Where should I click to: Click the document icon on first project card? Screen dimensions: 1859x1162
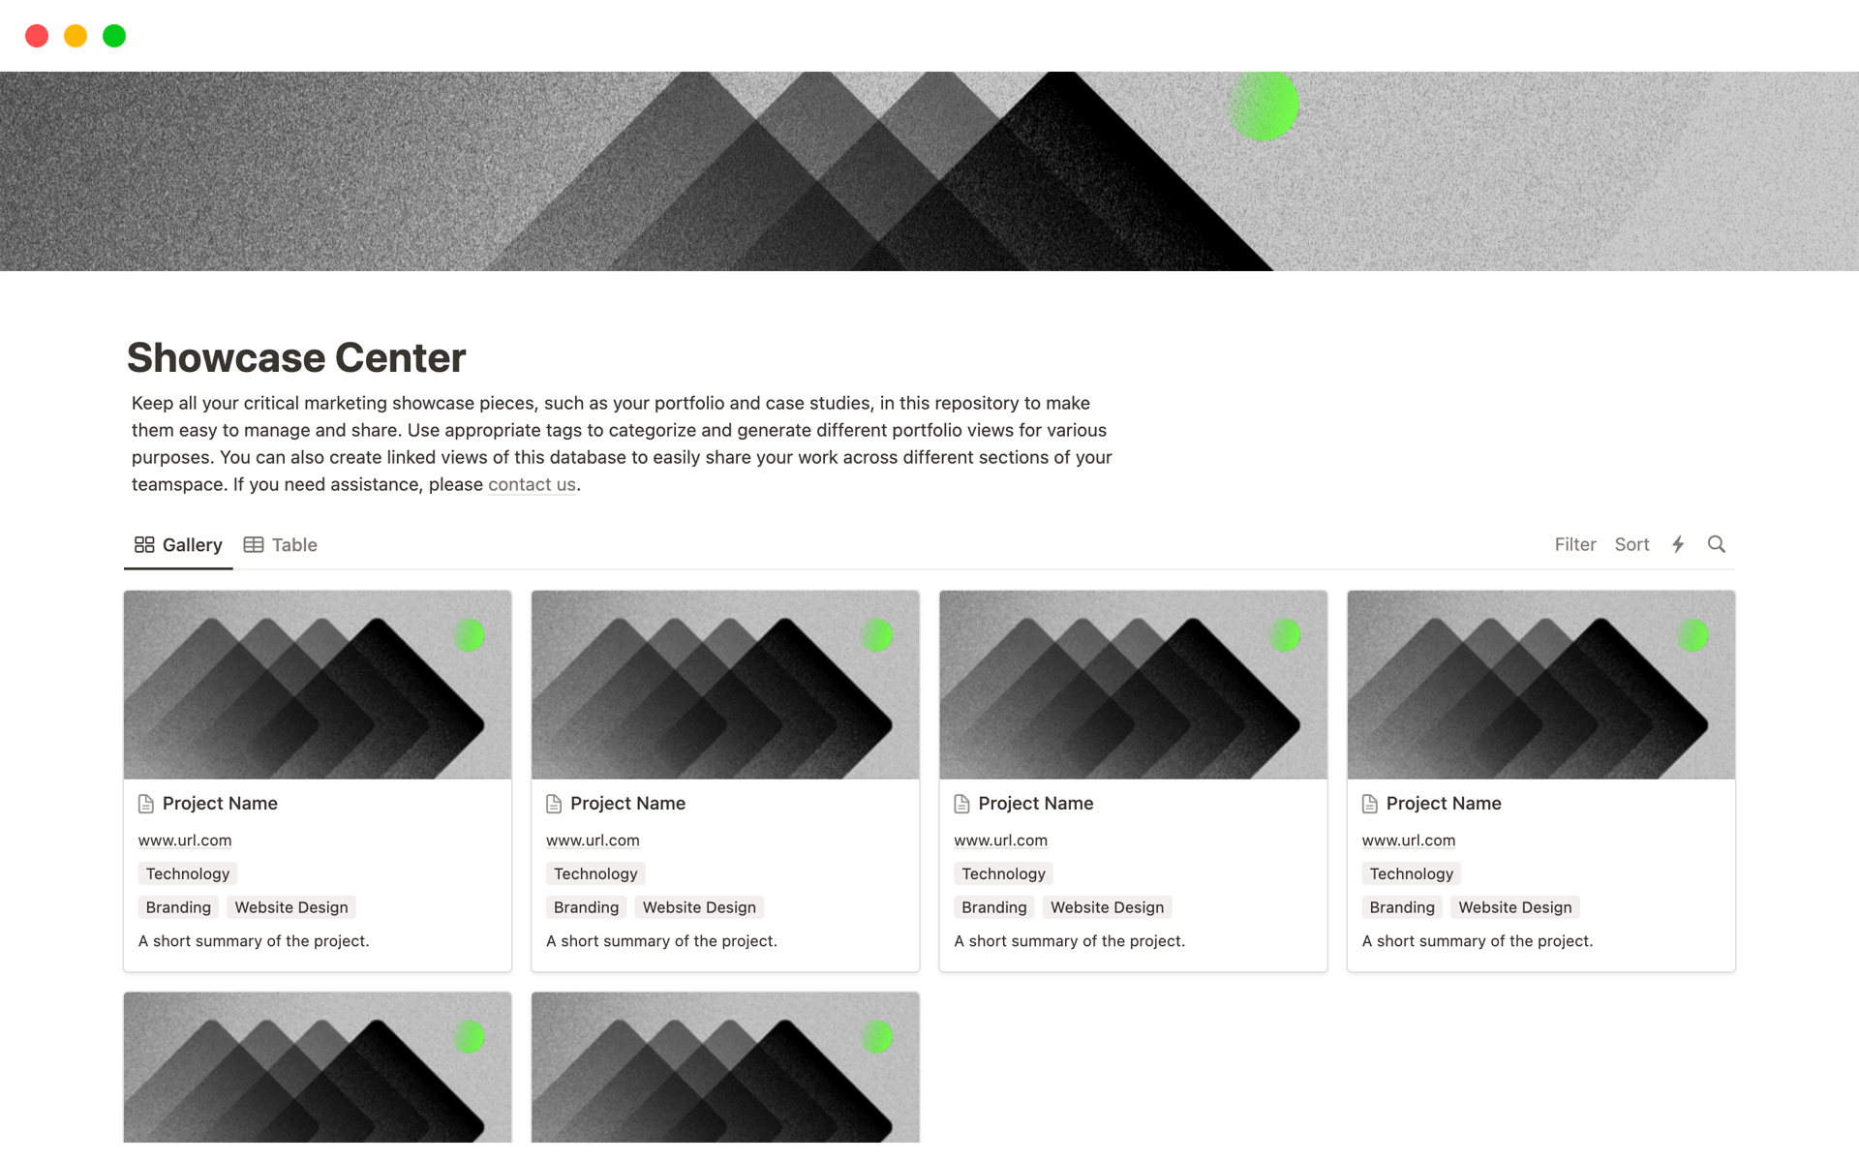pos(146,803)
